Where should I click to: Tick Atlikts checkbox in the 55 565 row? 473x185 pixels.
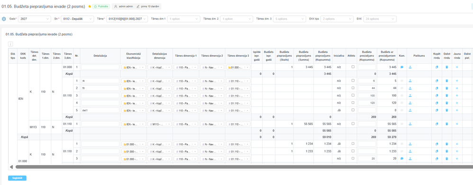[353, 123]
